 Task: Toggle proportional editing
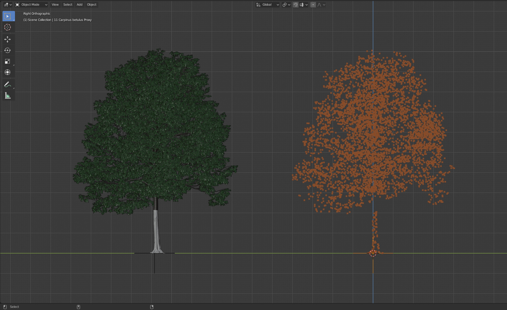(313, 5)
